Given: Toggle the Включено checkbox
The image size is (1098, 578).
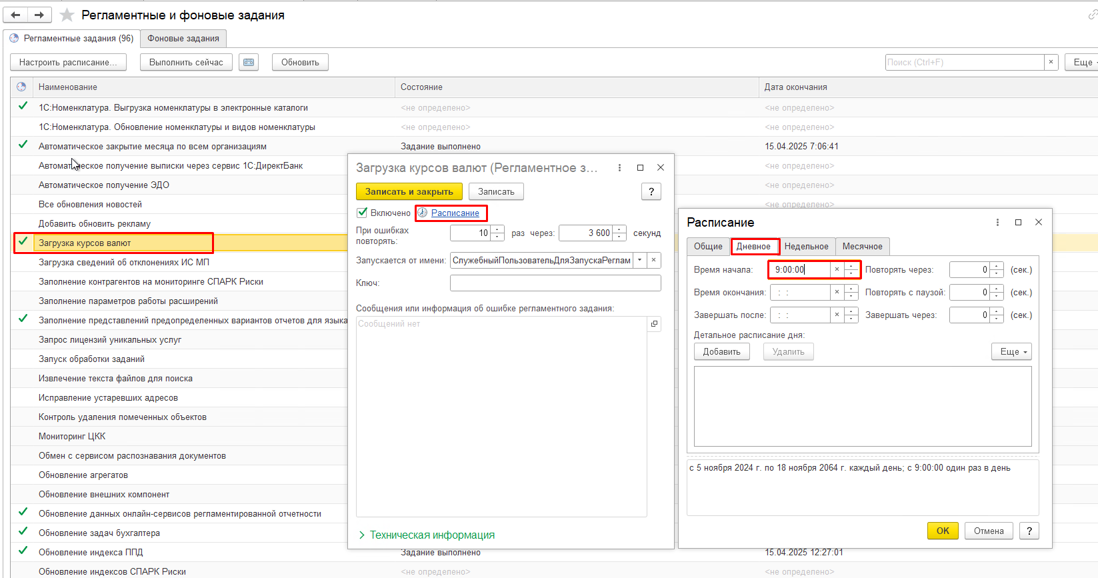Looking at the screenshot, I should (363, 213).
